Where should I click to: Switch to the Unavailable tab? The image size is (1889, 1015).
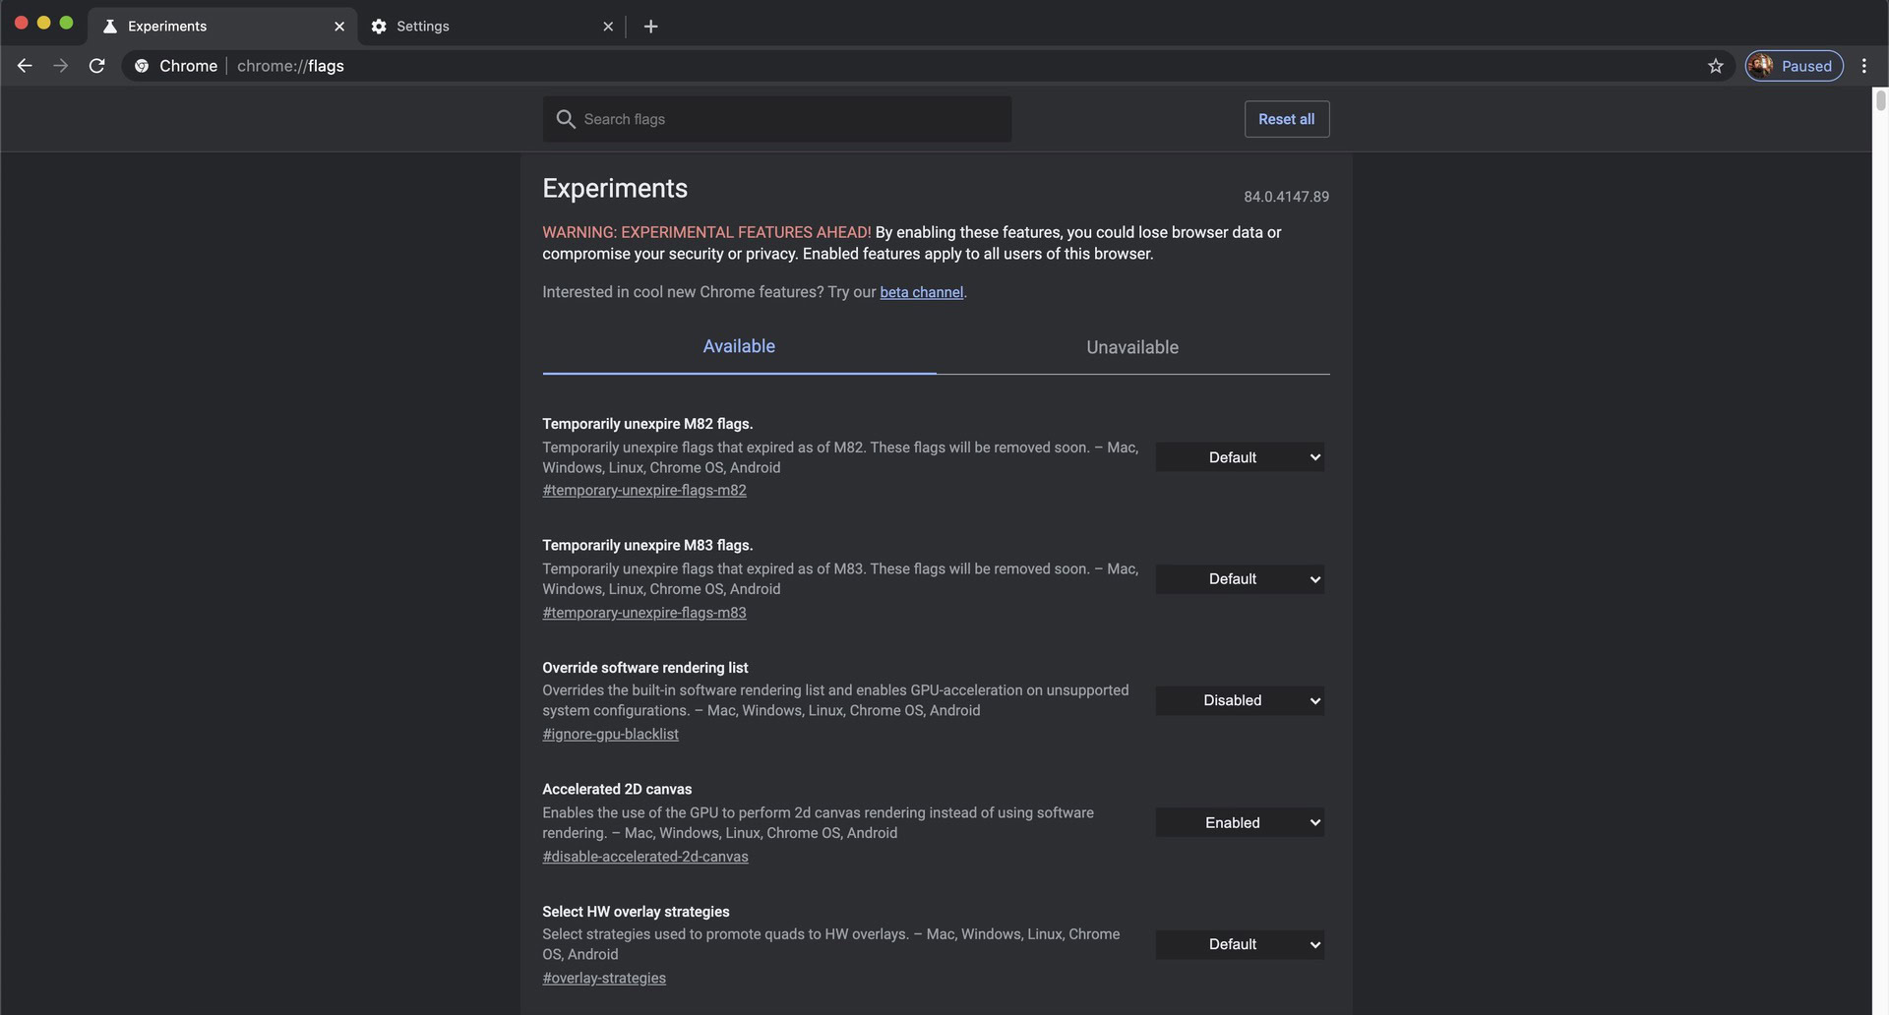coord(1131,347)
